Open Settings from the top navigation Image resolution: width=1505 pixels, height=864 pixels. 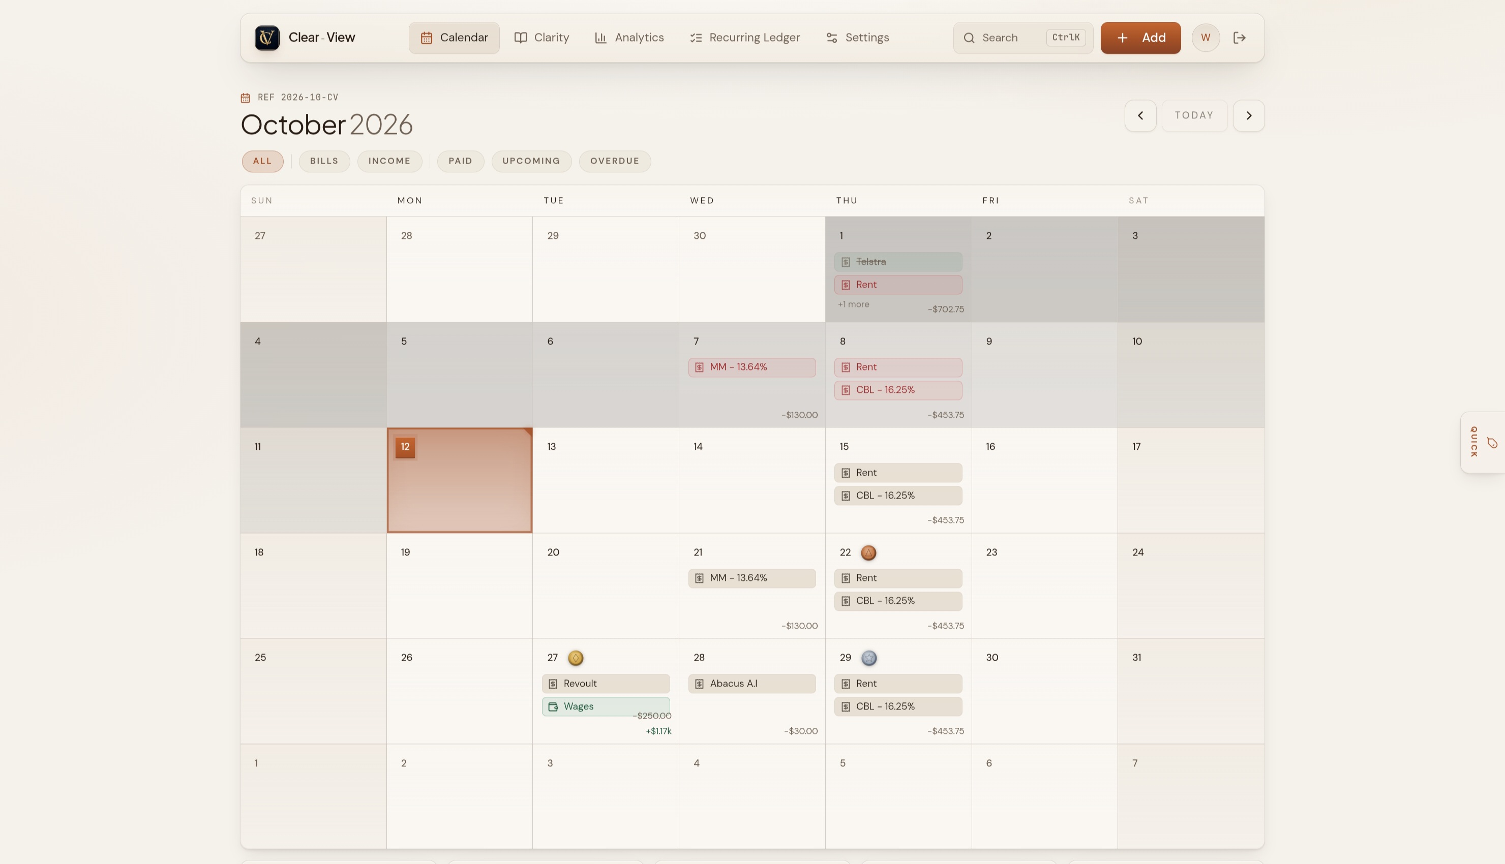(858, 38)
